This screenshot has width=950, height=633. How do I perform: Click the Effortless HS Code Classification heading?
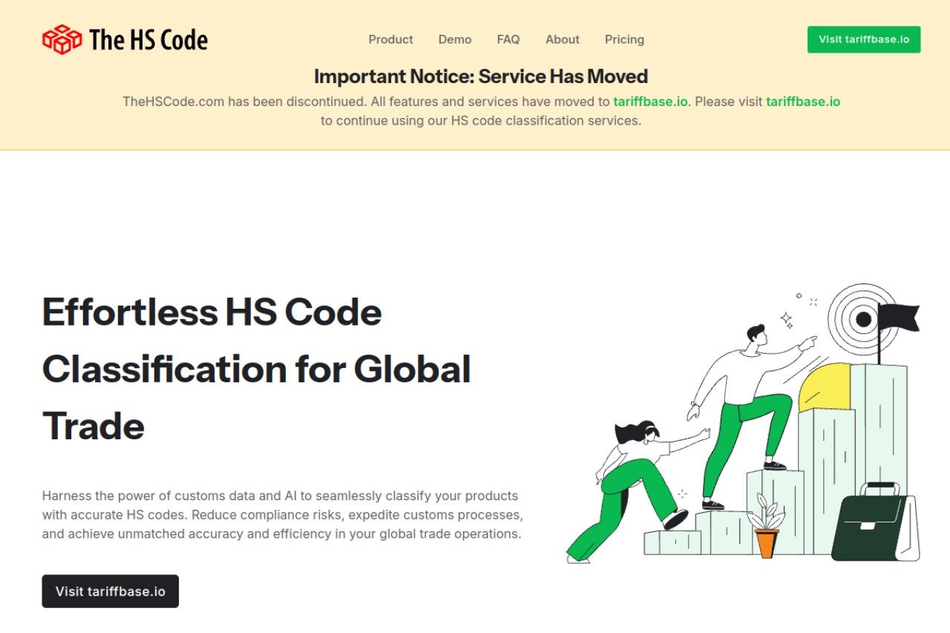[257, 369]
